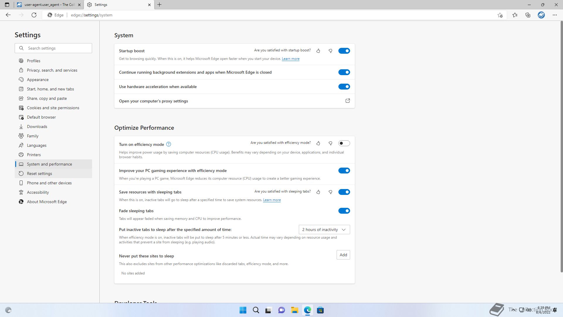Image resolution: width=563 pixels, height=317 pixels.
Task: Open the profile avatar menu
Action: tap(541, 15)
